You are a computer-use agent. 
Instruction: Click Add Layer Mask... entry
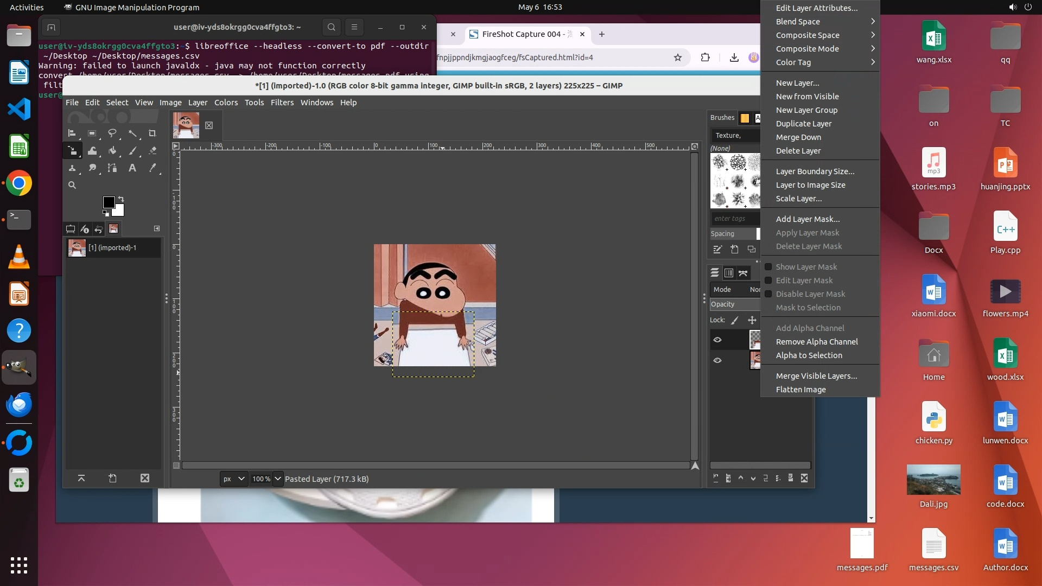point(808,219)
